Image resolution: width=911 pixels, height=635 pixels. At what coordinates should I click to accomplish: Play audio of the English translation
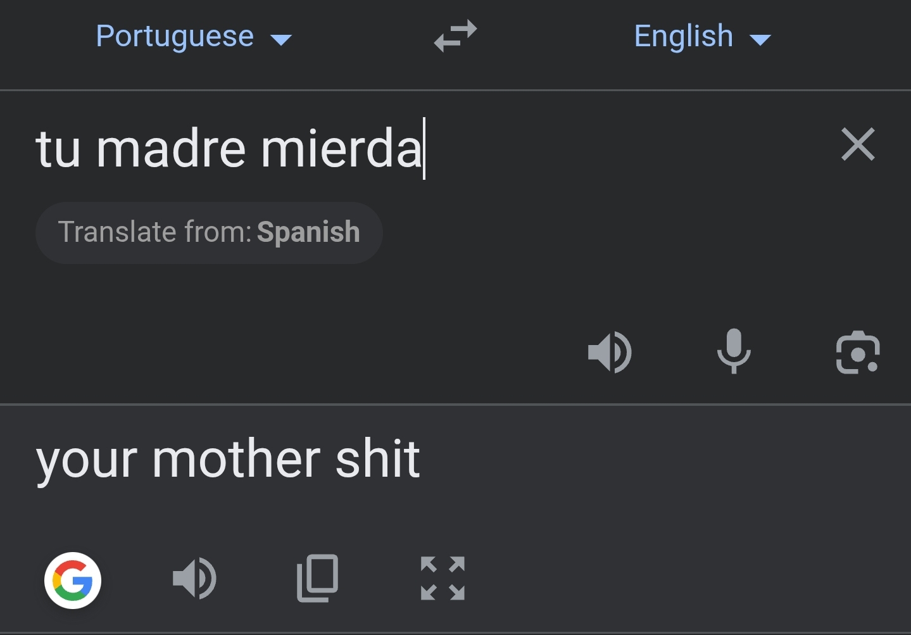194,578
